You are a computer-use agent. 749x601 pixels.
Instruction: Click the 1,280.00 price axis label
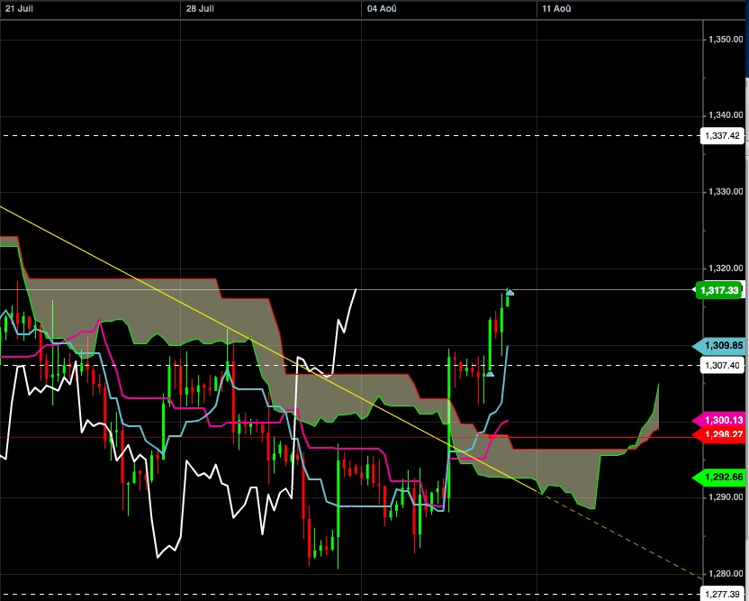(726, 574)
